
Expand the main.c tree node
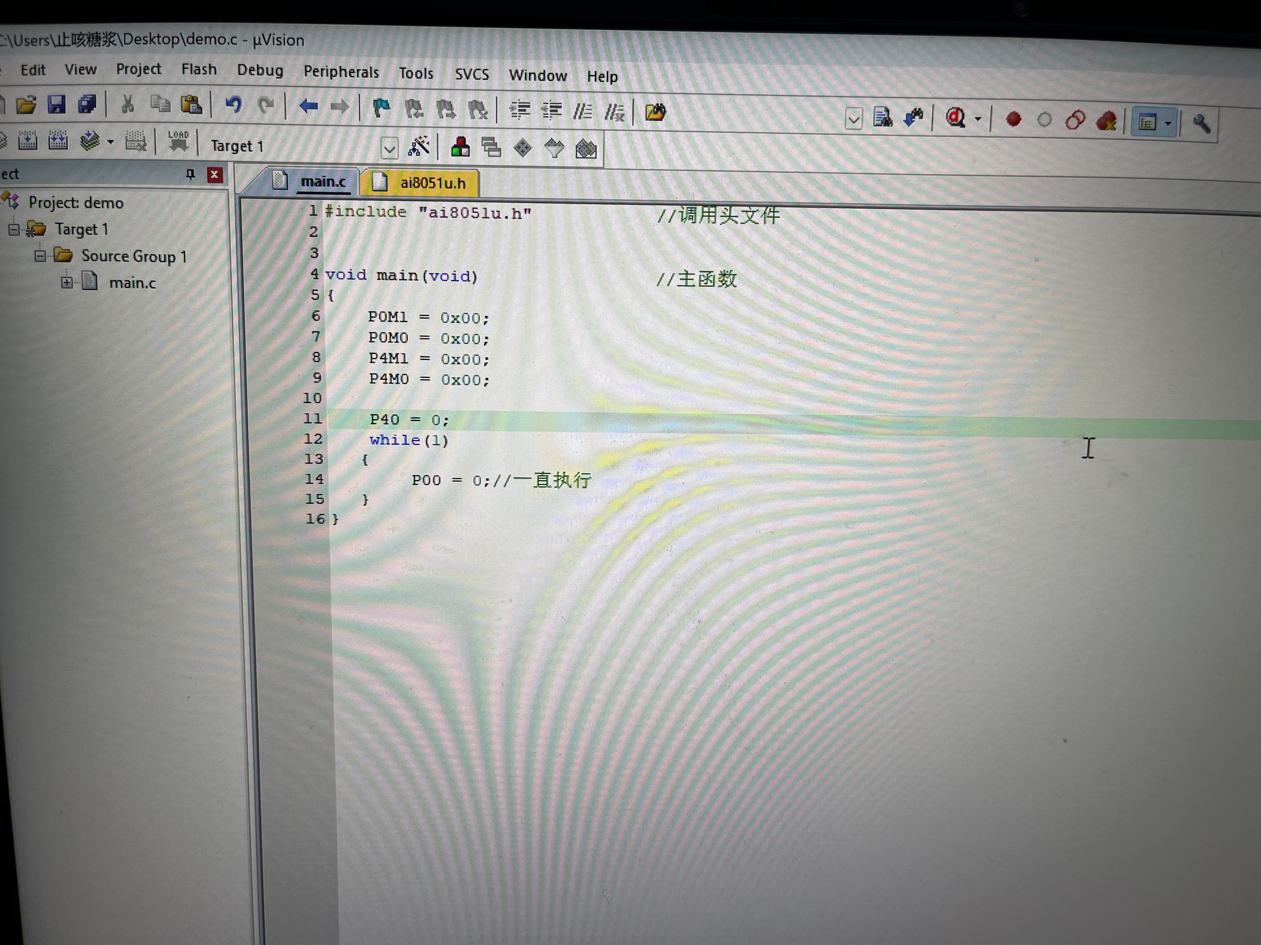[x=67, y=282]
